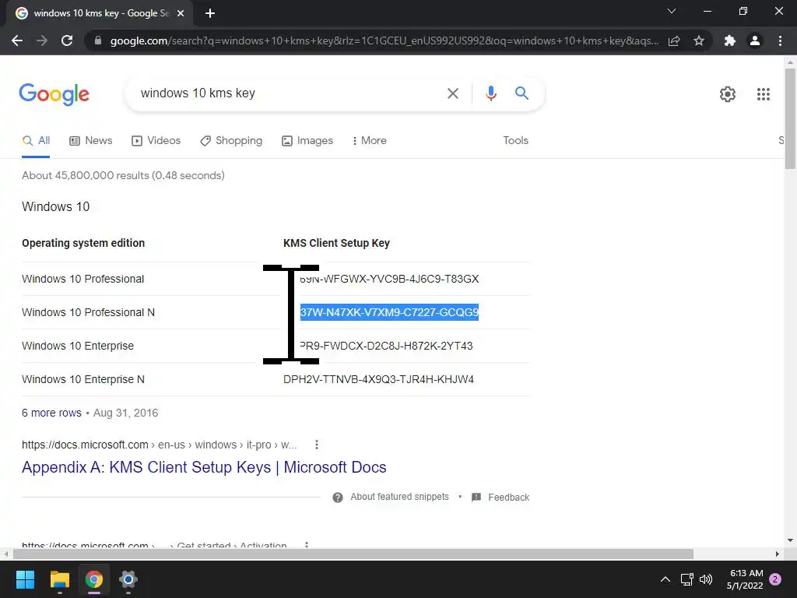The width and height of the screenshot is (797, 598).
Task: Open the Chrome profile avatar
Action: tap(755, 40)
